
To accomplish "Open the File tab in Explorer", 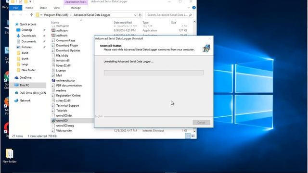I will pos(15,8).
